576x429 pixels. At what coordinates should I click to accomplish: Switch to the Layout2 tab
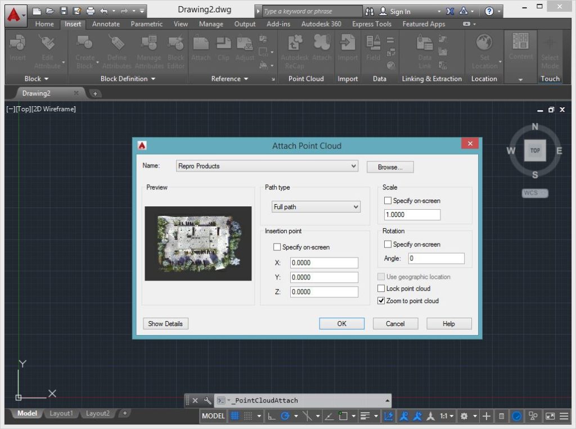tap(98, 414)
